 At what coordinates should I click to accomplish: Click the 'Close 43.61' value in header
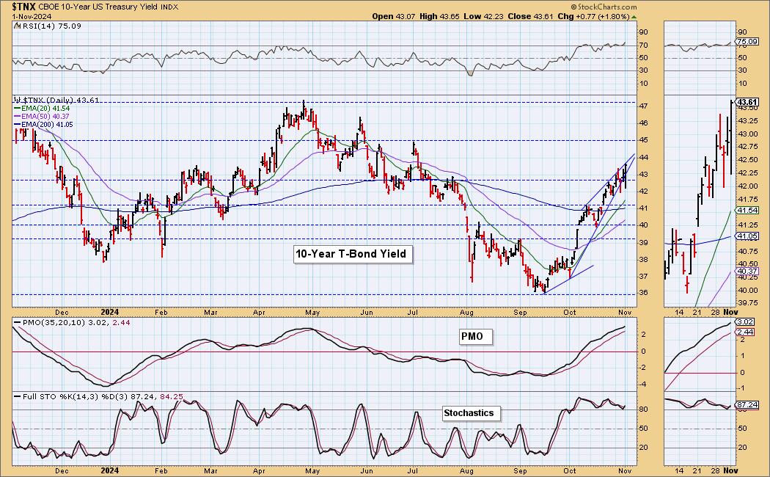(530, 16)
